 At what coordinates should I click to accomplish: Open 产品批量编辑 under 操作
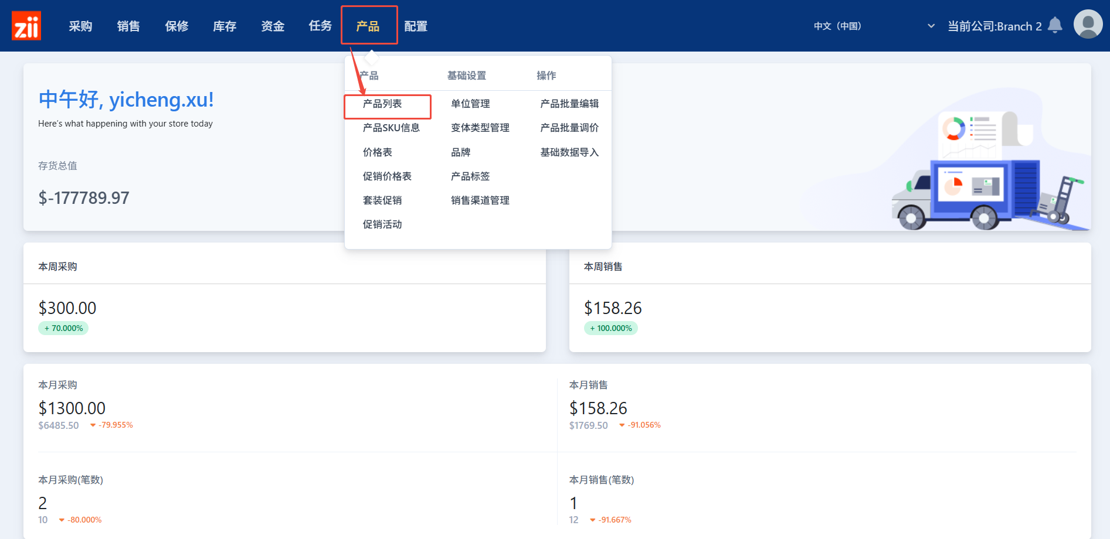569,104
